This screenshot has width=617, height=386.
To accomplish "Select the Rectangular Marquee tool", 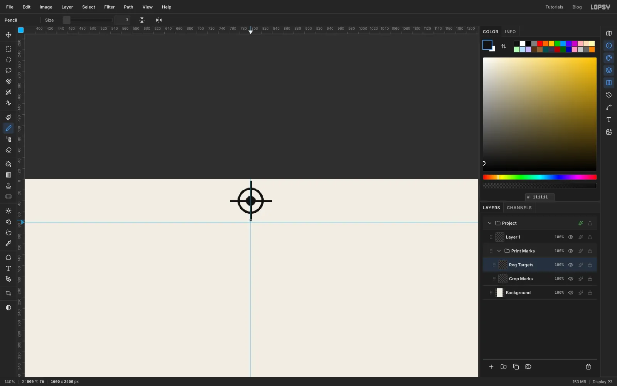I will pyautogui.click(x=8, y=49).
